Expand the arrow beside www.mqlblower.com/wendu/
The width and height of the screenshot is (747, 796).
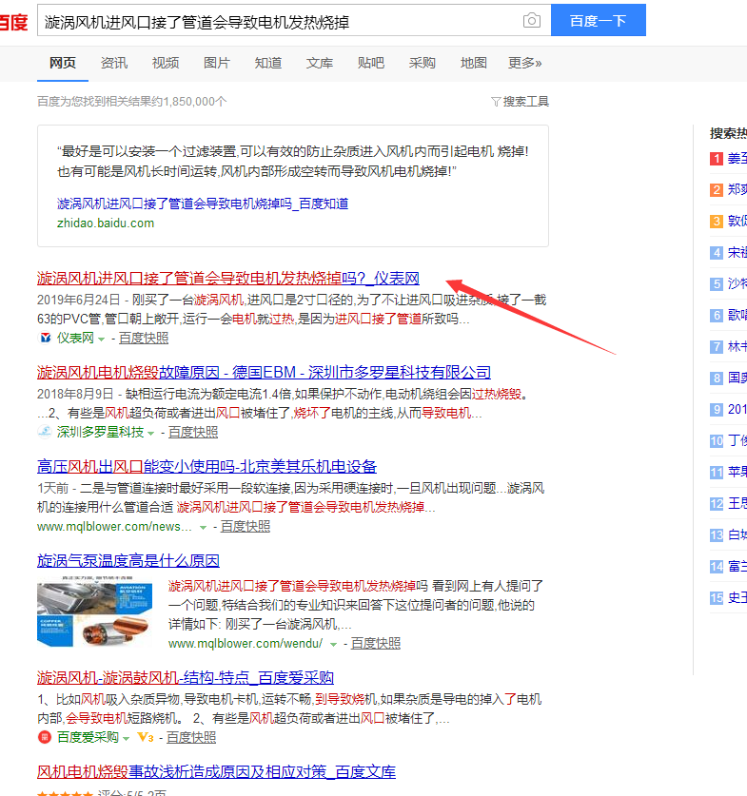pyautogui.click(x=334, y=644)
